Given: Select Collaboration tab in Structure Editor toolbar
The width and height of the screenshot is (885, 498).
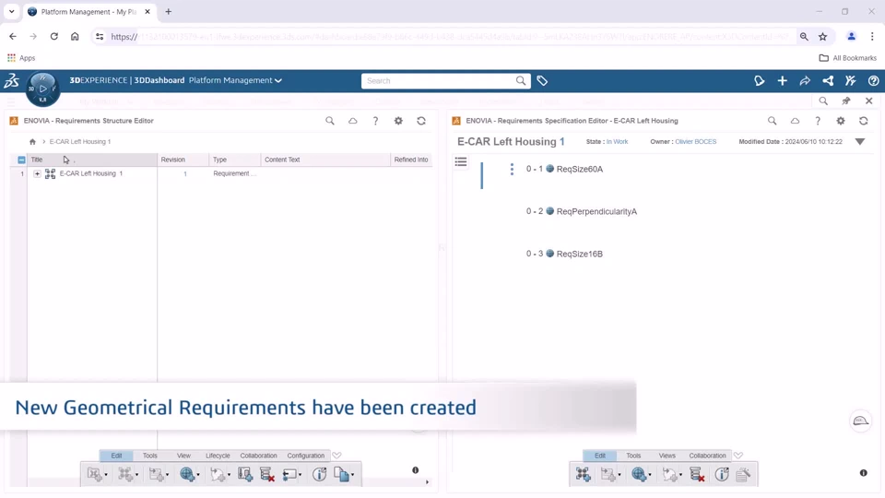Looking at the screenshot, I should [258, 456].
